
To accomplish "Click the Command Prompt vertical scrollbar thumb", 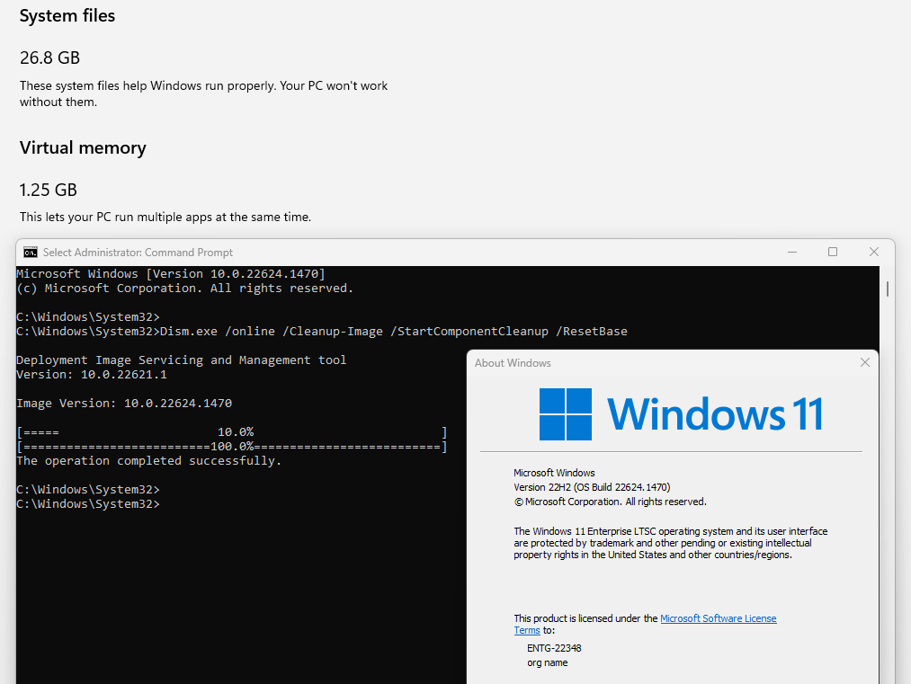I will click(x=888, y=289).
